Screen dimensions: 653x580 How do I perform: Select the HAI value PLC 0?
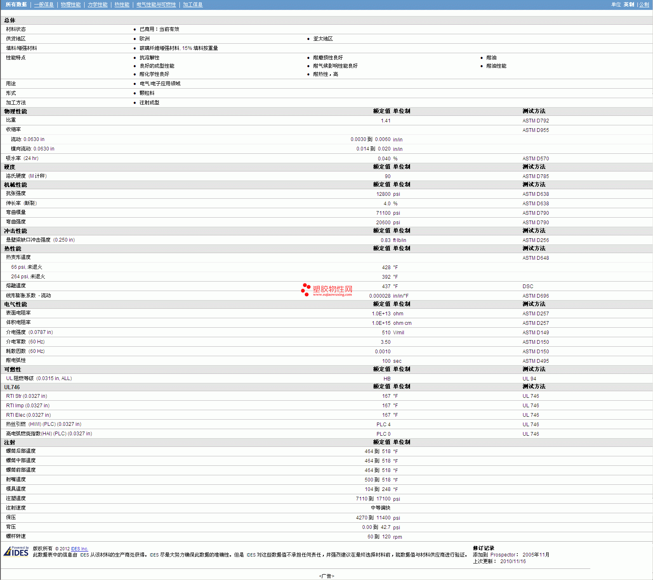[383, 434]
